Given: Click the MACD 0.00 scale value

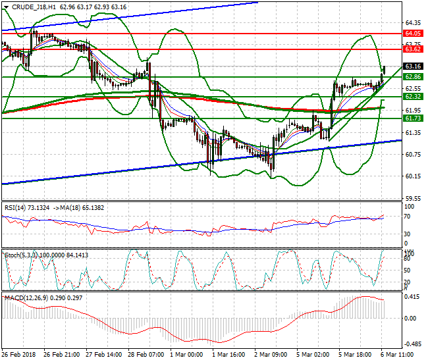Looking at the screenshot, I should point(410,319).
